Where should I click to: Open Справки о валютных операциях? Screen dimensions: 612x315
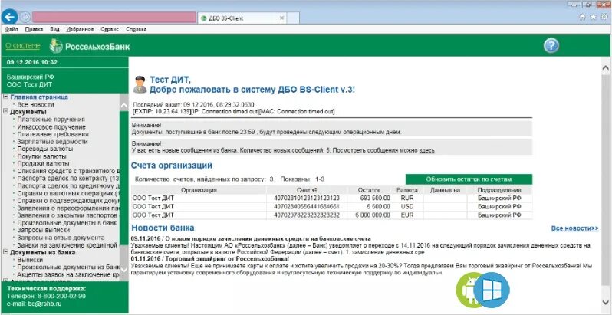coord(68,193)
